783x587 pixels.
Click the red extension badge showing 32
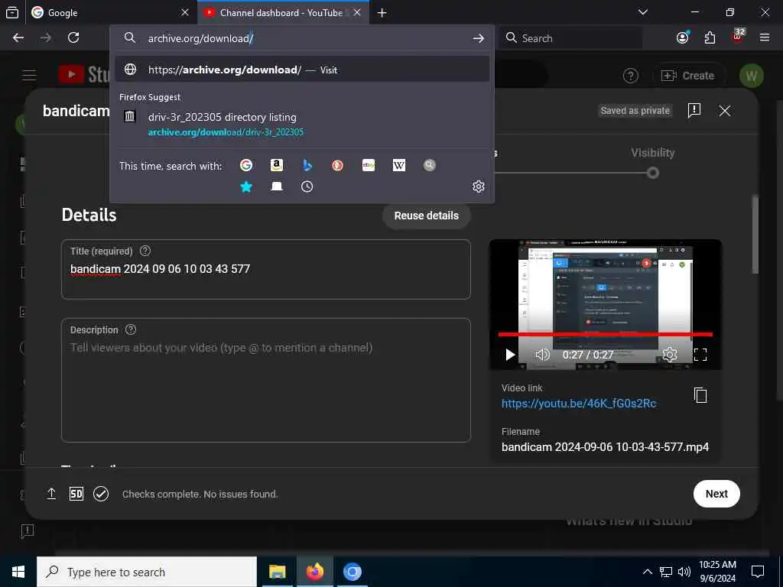pos(738,37)
